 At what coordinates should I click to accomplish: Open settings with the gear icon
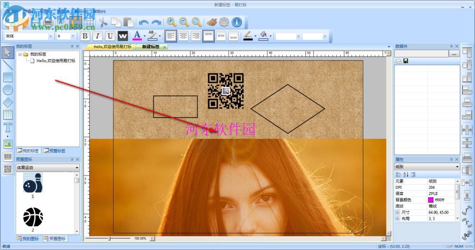pos(224,22)
